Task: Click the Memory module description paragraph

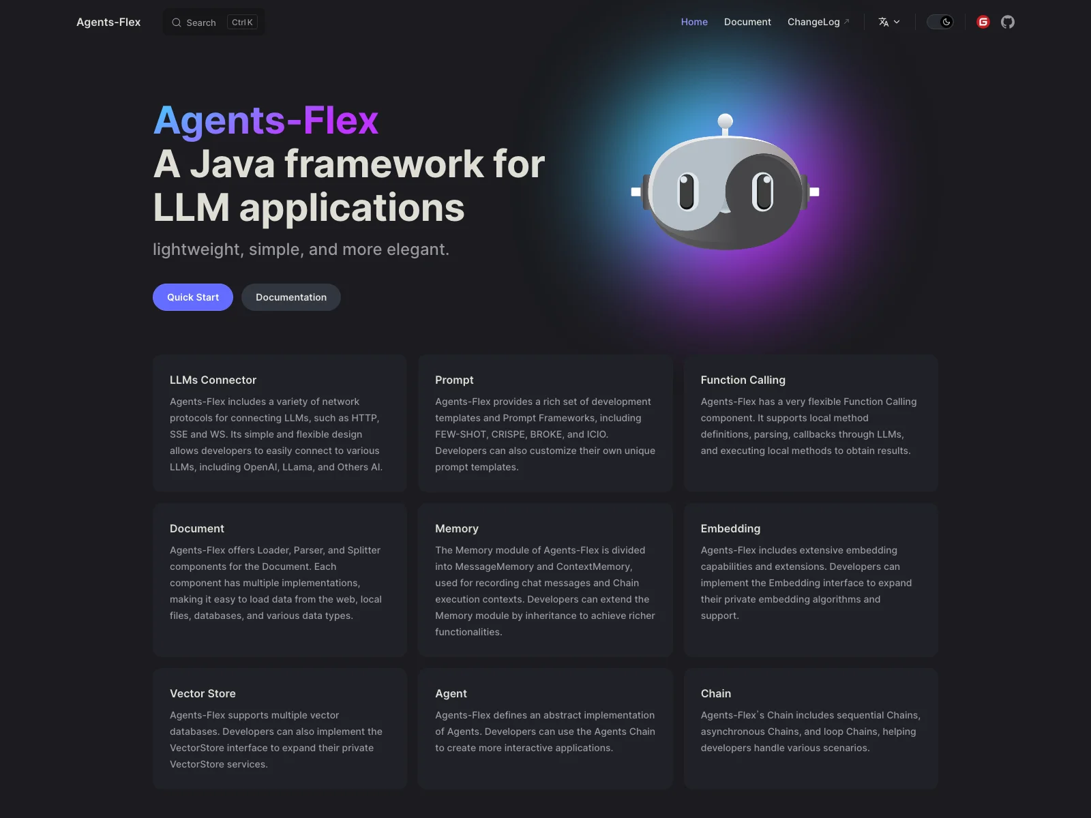Action: tap(545, 591)
